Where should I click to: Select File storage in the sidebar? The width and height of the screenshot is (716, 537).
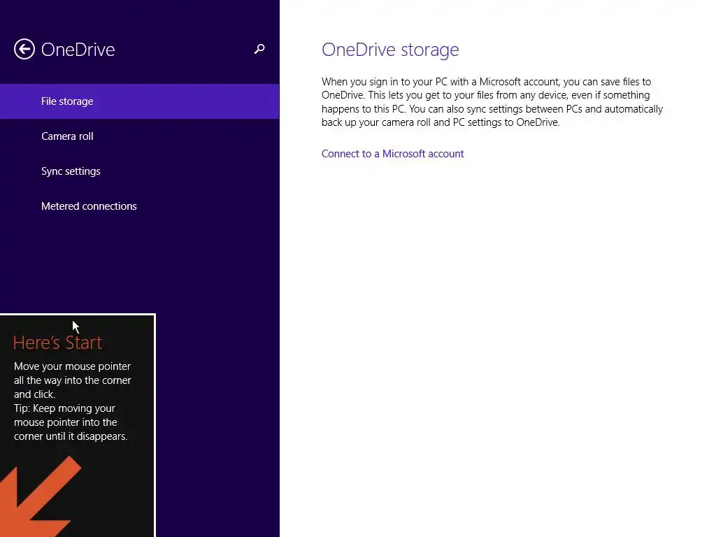pyautogui.click(x=67, y=101)
